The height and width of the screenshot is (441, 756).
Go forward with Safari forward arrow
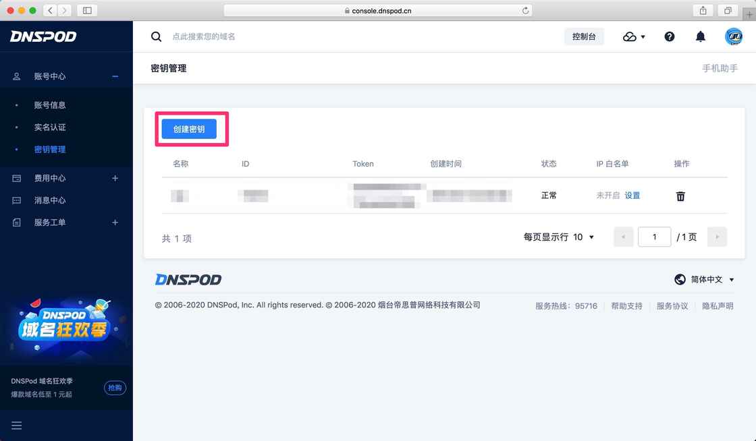pyautogui.click(x=64, y=10)
